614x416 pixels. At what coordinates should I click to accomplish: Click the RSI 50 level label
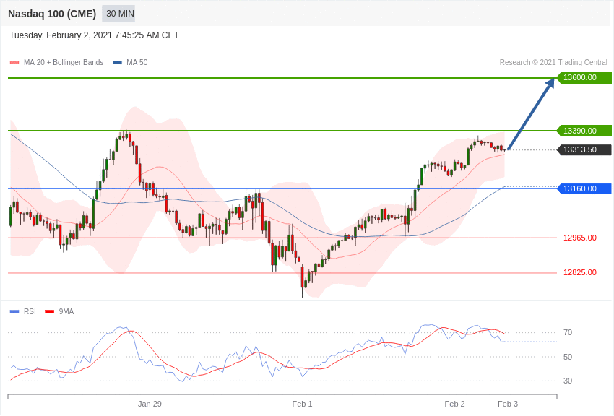(x=567, y=357)
